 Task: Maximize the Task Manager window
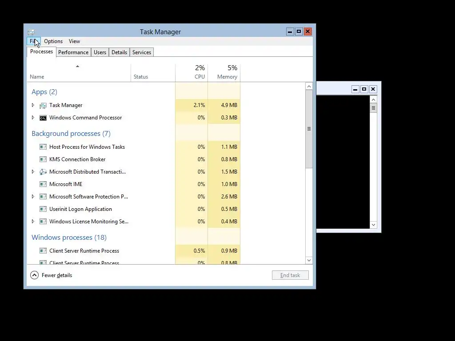tap(299, 32)
